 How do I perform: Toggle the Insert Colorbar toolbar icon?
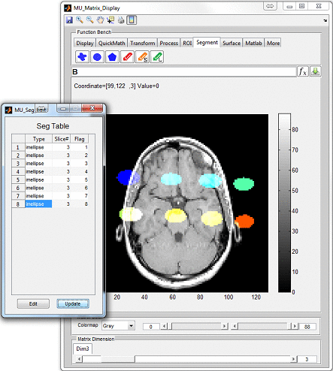132,20
